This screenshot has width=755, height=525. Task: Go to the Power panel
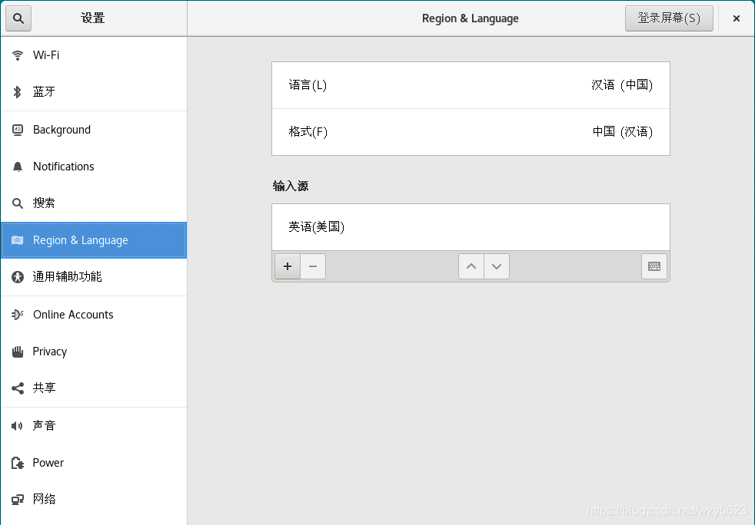(x=94, y=463)
